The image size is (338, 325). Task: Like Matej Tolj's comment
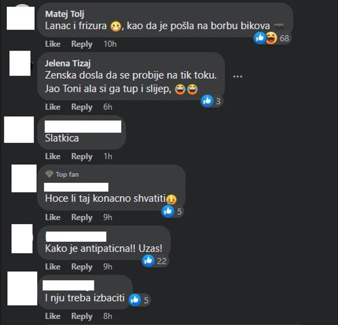point(52,44)
